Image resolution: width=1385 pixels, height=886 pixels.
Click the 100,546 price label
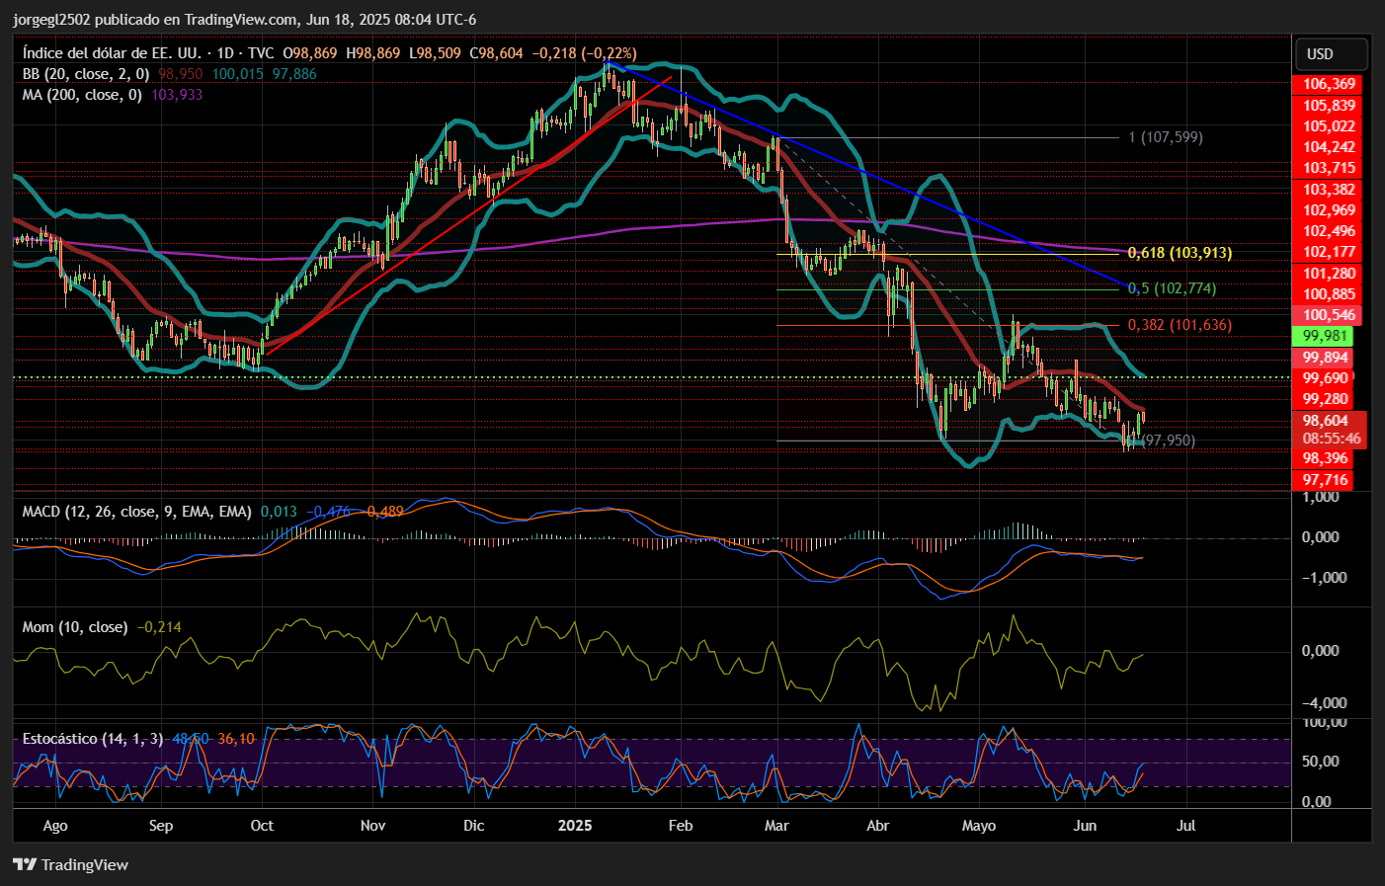pyautogui.click(x=1329, y=315)
